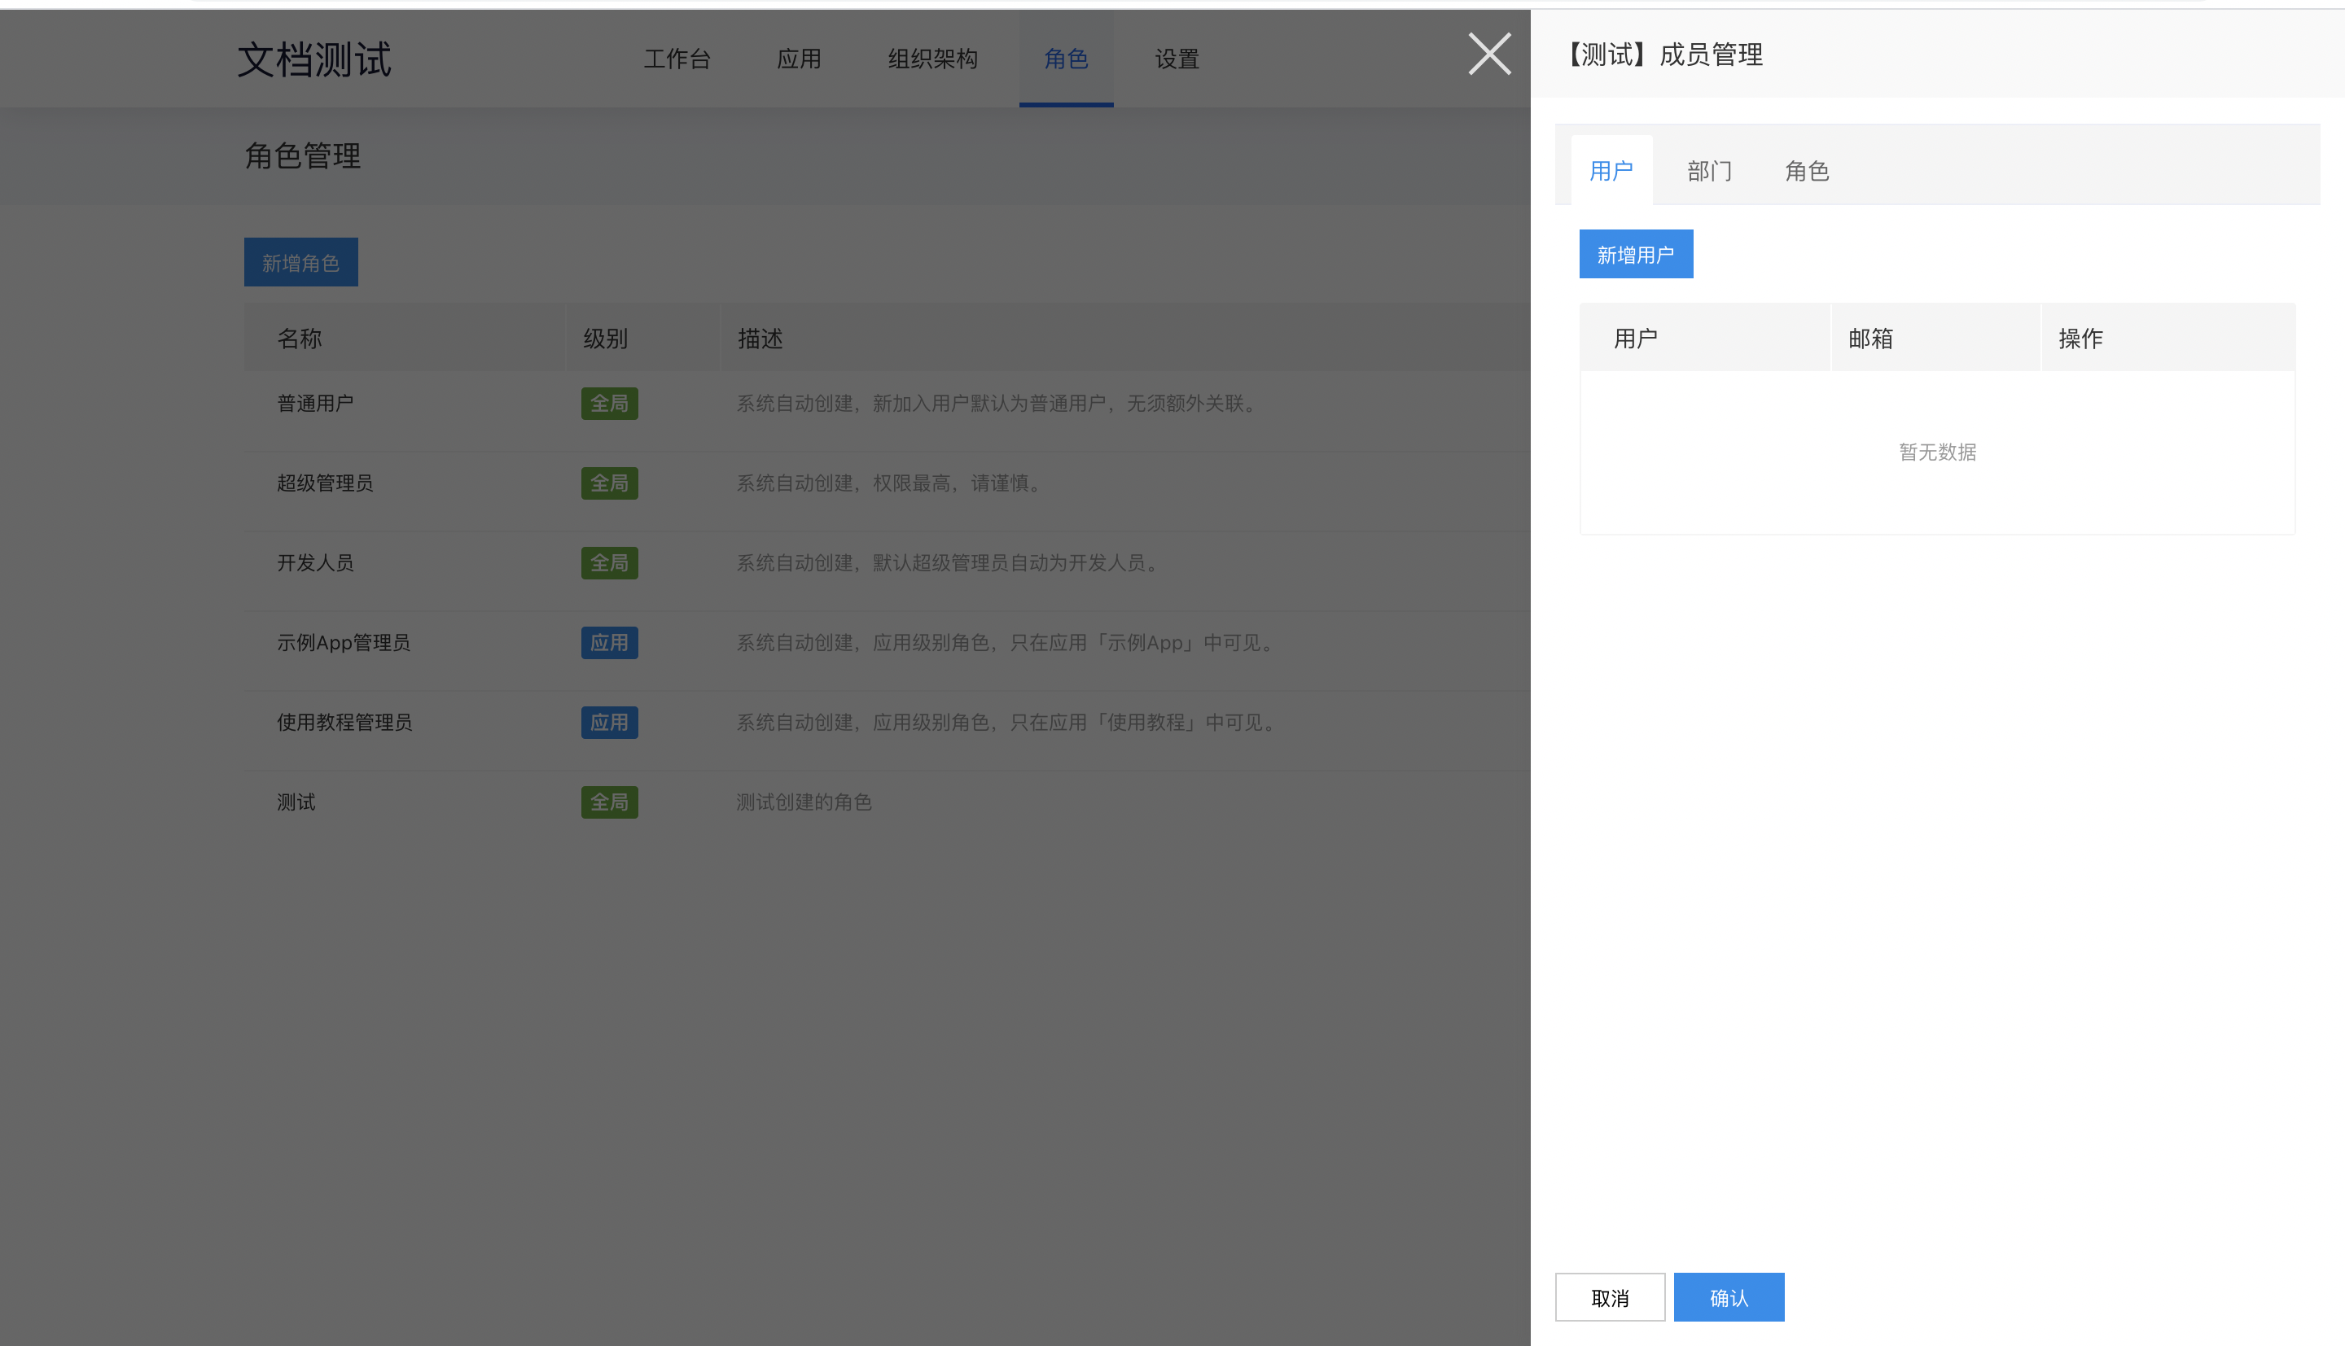Click the 取消 button
Image resolution: width=2345 pixels, height=1346 pixels.
[x=1610, y=1297]
